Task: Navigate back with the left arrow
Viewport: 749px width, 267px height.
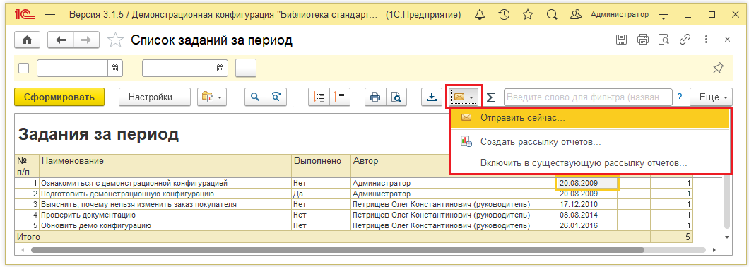Action: [61, 40]
